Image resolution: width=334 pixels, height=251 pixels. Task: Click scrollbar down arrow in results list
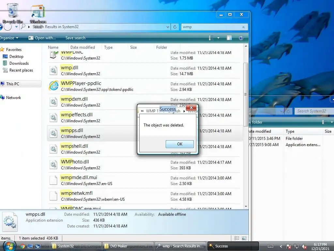click(246, 207)
